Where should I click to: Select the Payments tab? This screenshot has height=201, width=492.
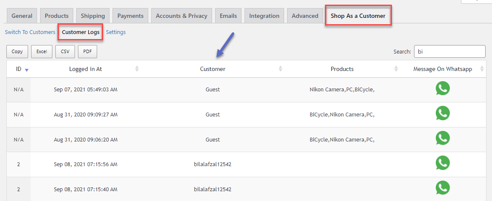(x=130, y=16)
